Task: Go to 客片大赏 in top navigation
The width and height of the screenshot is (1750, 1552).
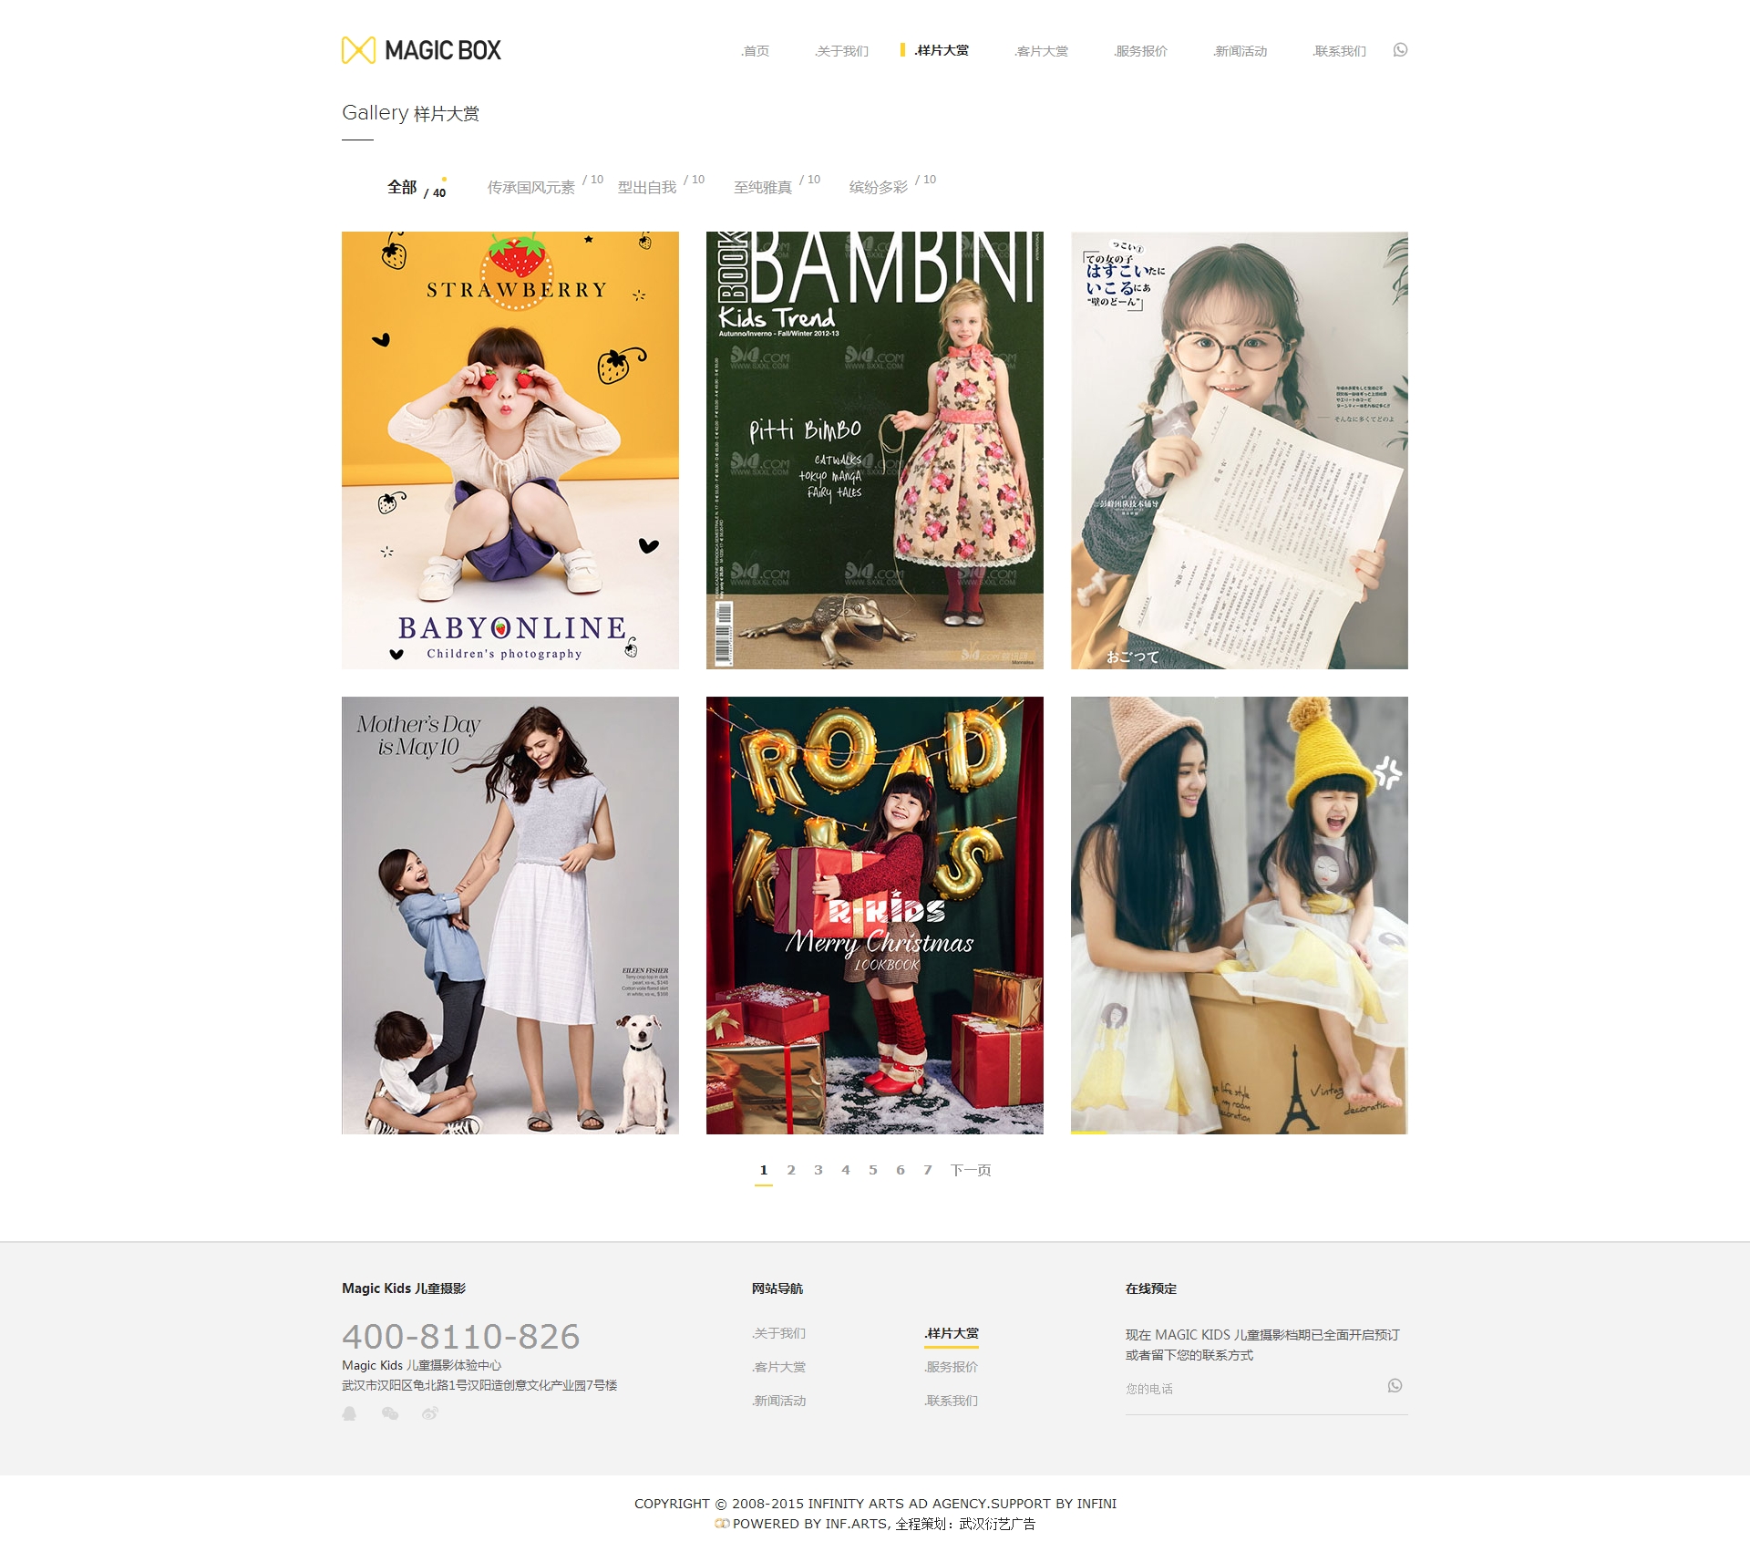Action: tap(1041, 51)
